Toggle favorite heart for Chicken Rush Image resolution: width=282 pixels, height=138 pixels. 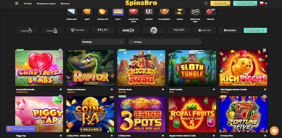pos(163,90)
